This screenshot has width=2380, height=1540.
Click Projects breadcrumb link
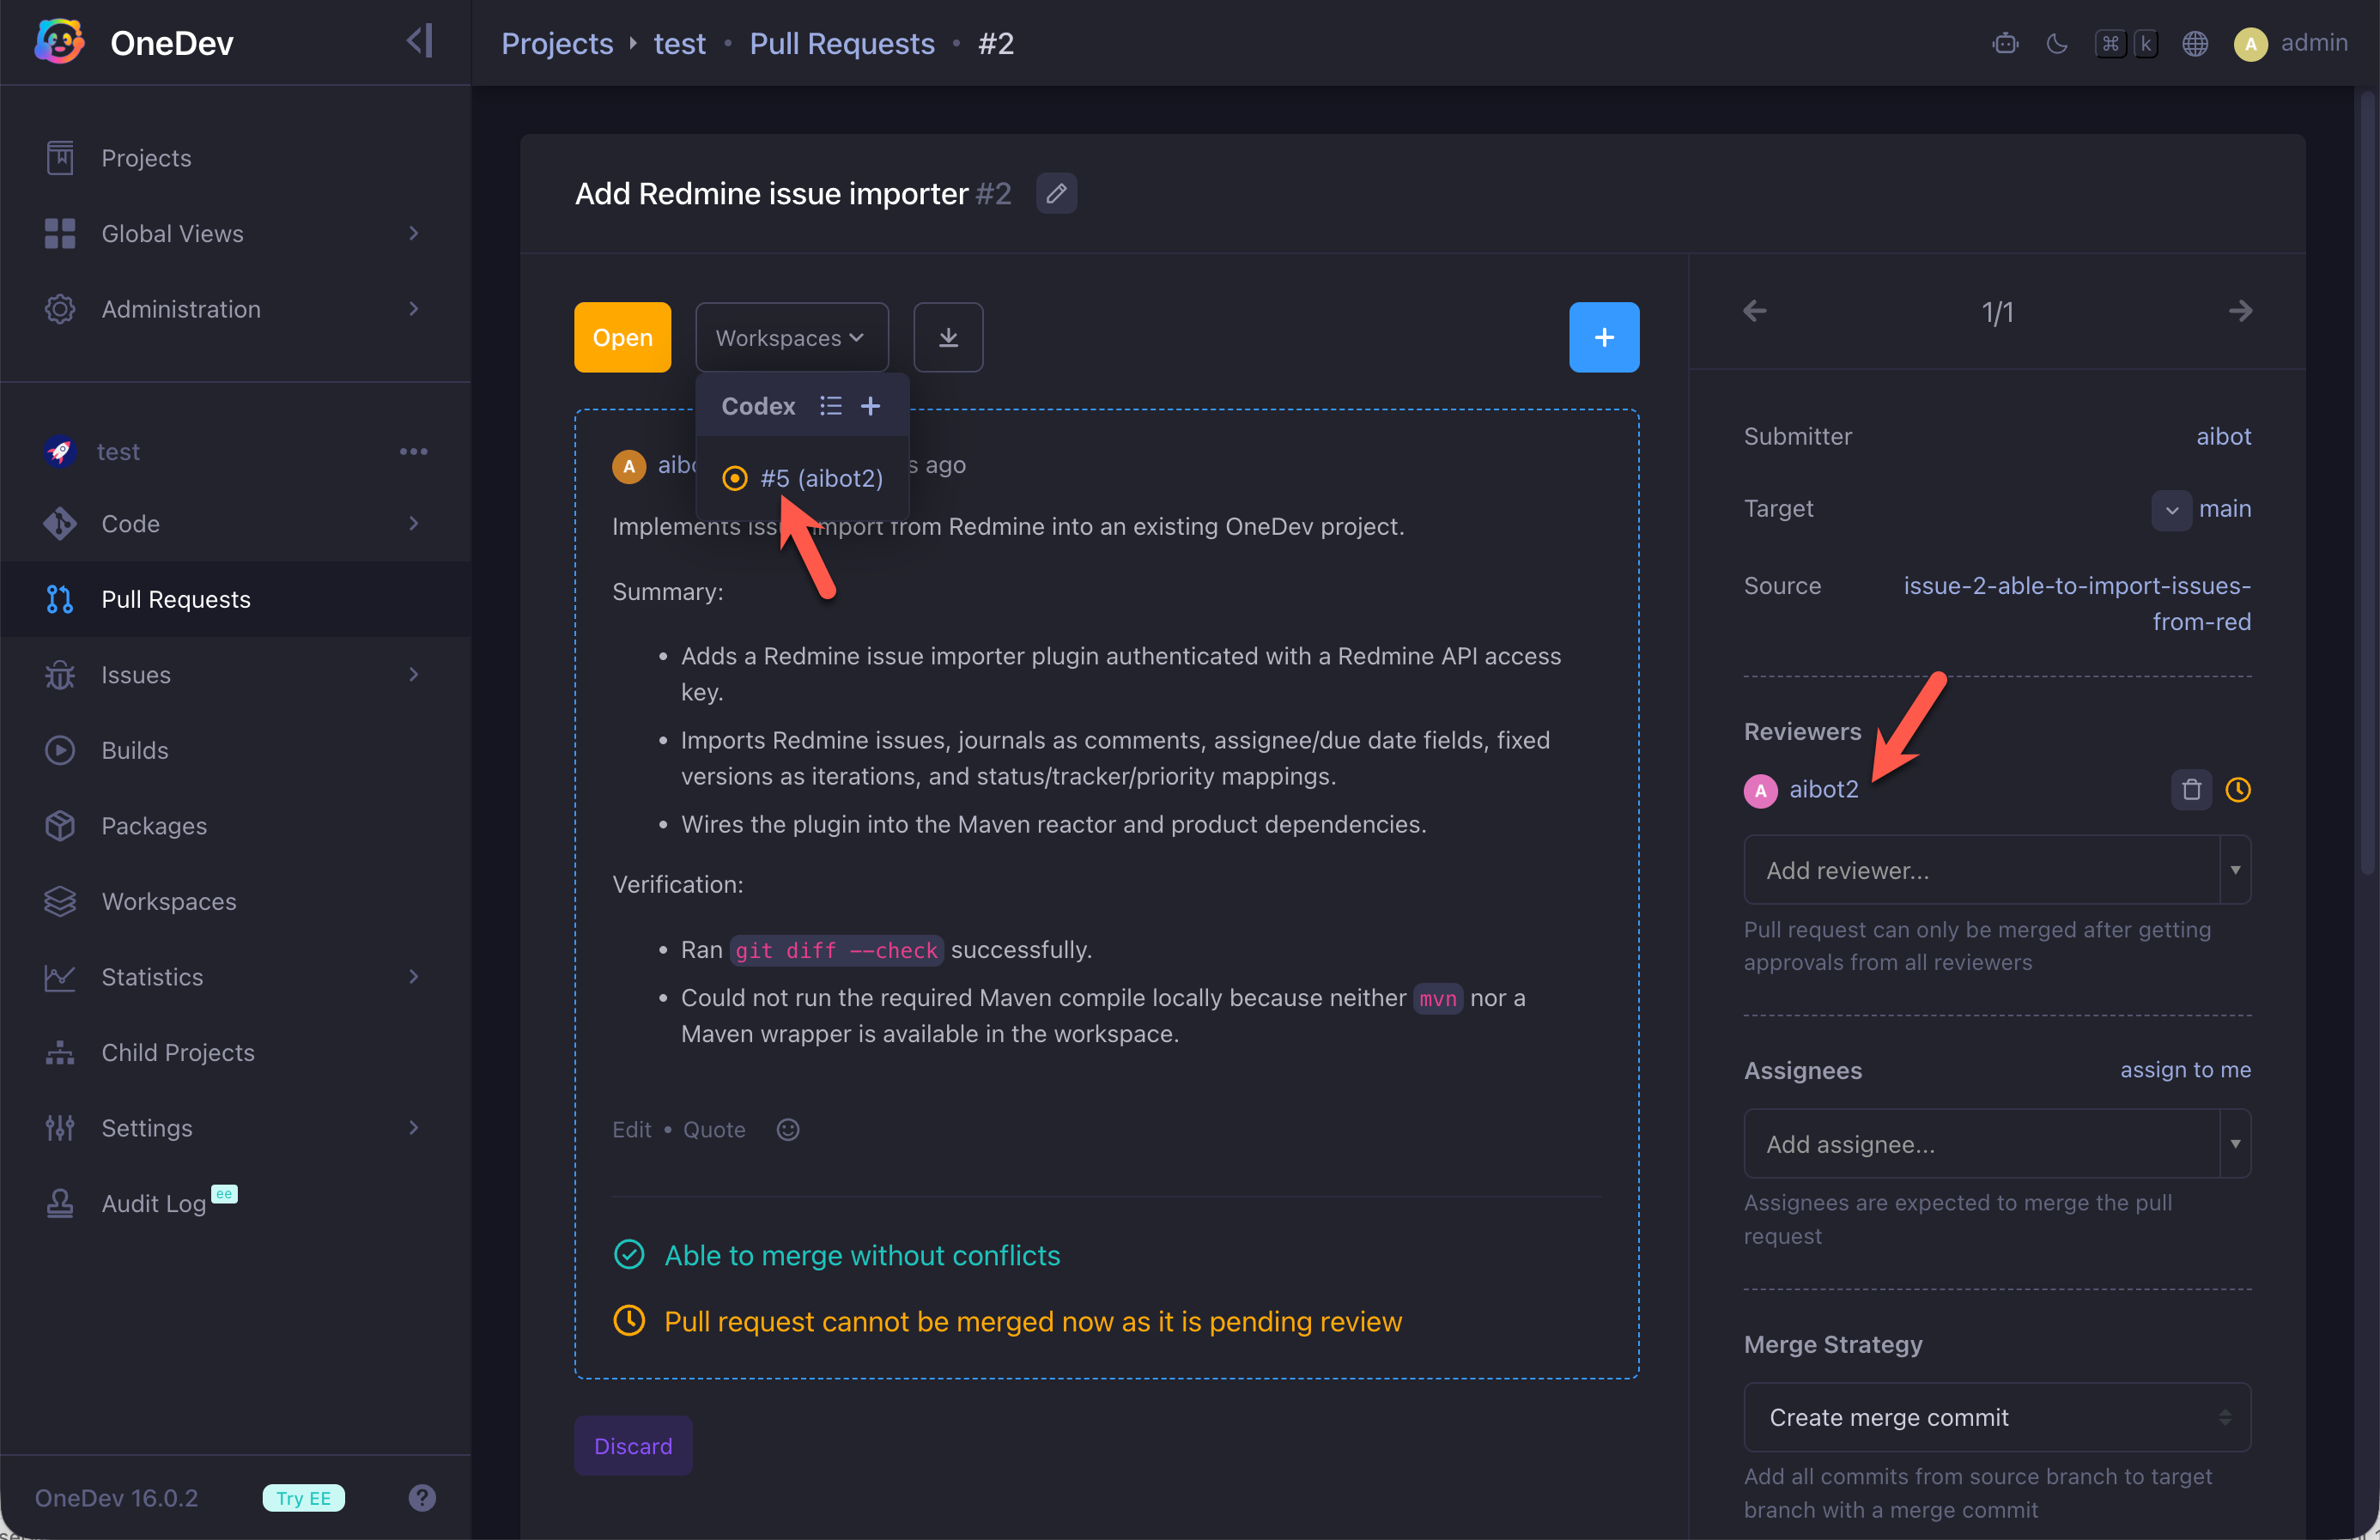tap(557, 43)
